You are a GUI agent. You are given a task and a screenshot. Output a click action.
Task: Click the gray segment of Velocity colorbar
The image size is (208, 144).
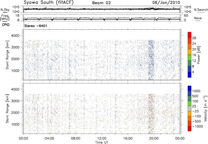(x=189, y=108)
